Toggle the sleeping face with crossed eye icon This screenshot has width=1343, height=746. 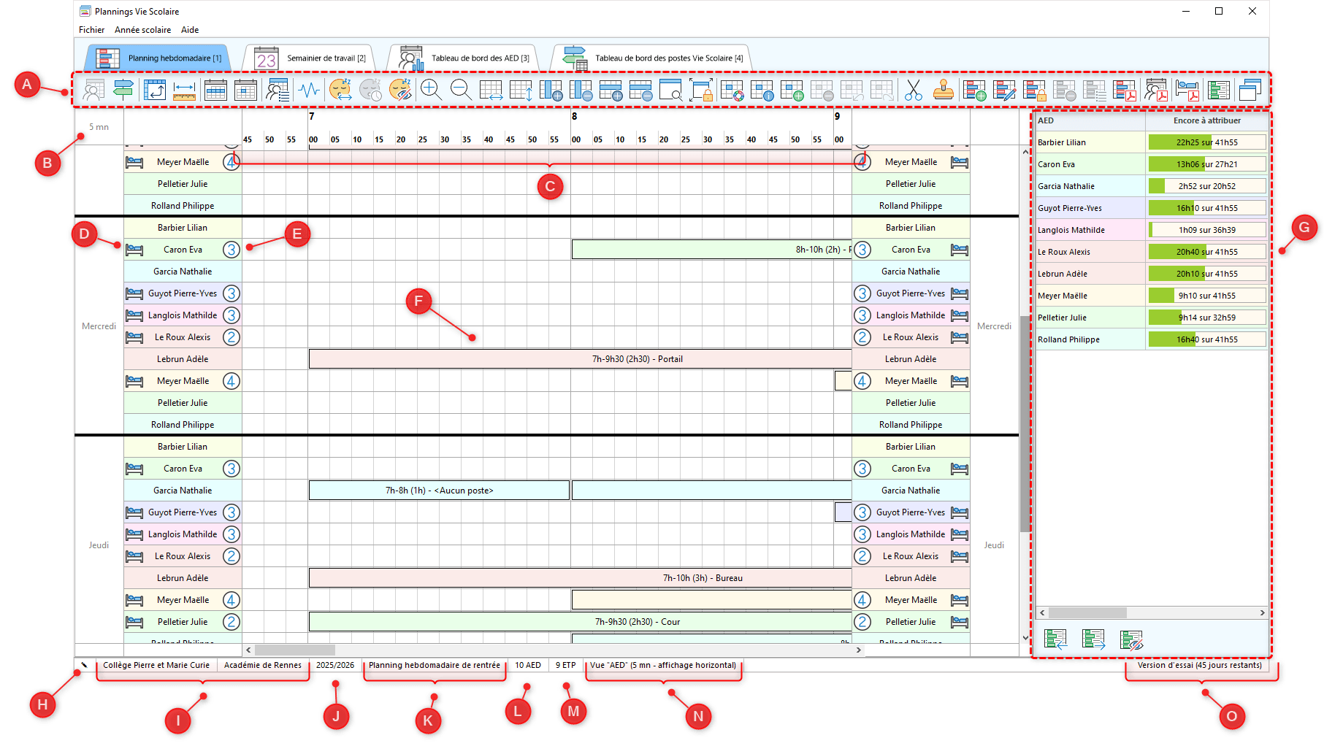pos(400,90)
